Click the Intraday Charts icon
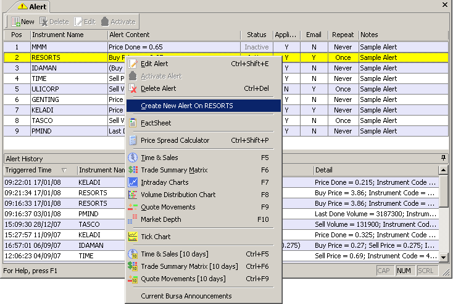Screen dimensions: 453x304 (x=133, y=182)
